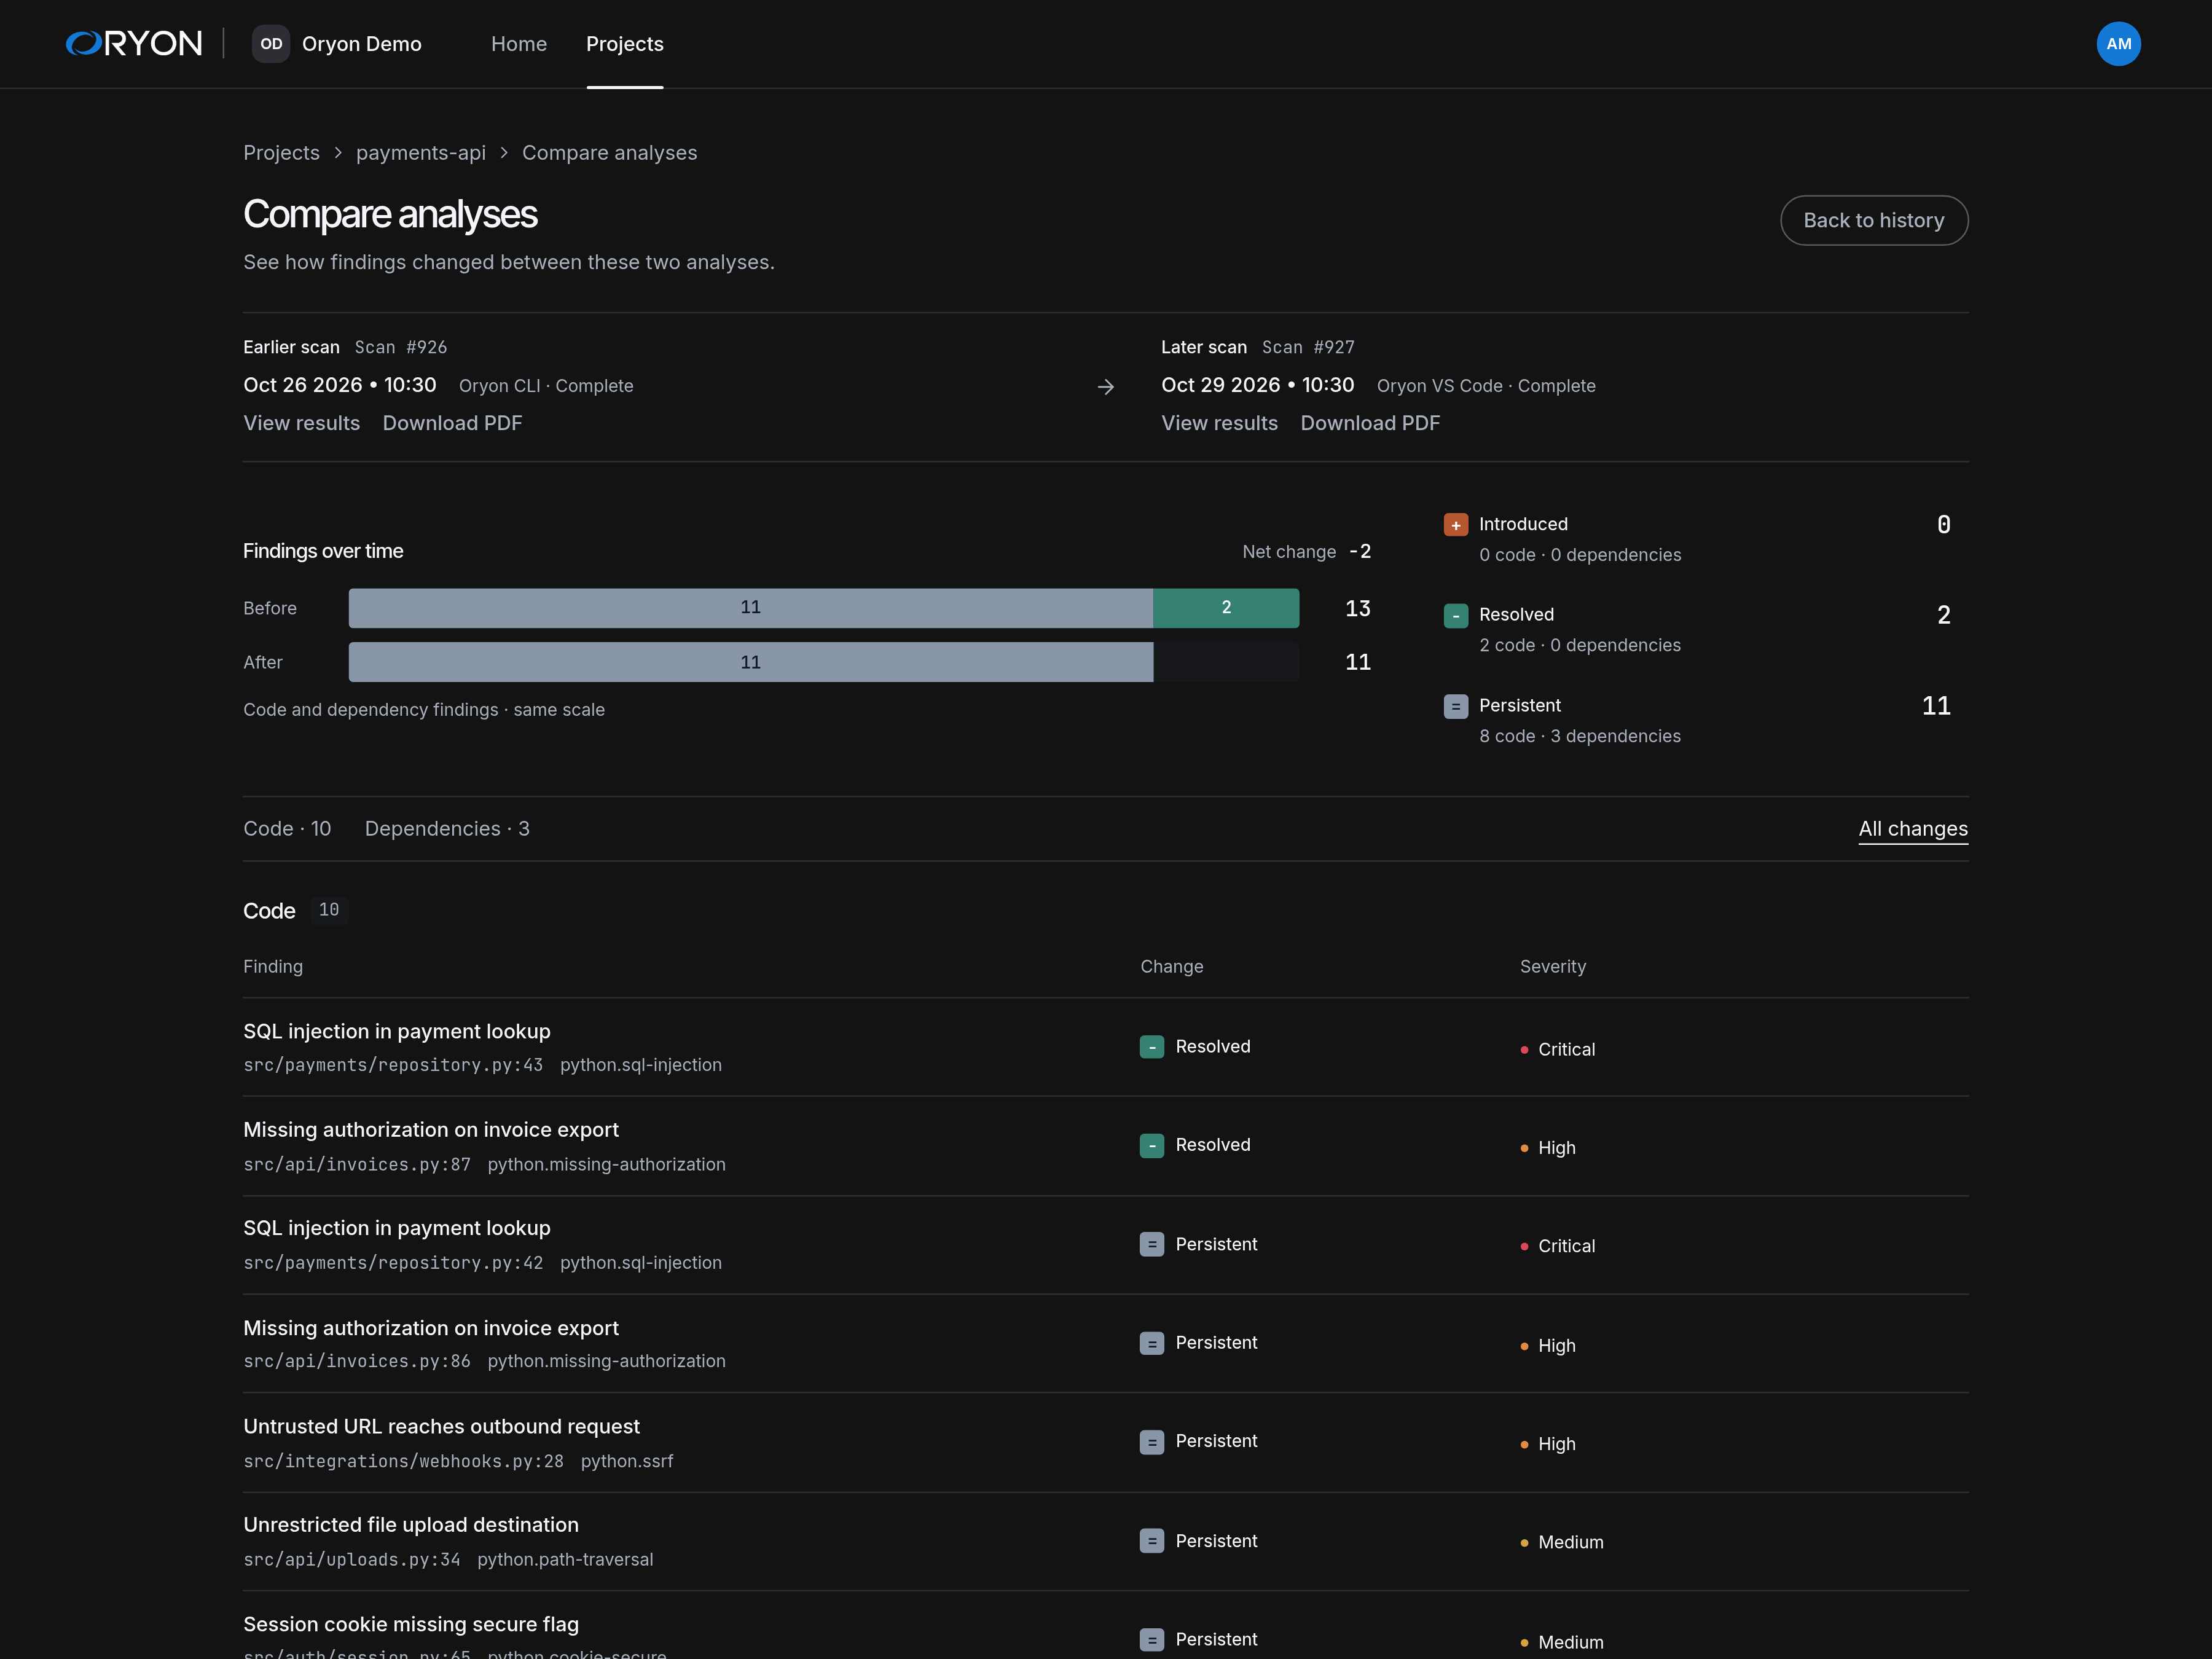Screen dimensions: 2212x1659
Task: Download PDF for earlier scan #926
Action: [453, 424]
